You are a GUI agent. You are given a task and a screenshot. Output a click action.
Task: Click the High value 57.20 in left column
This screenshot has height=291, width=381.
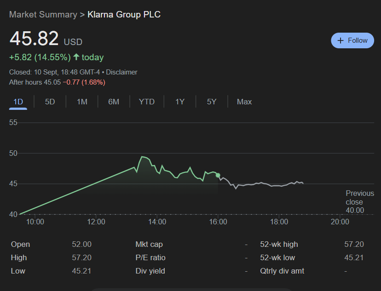coord(81,257)
